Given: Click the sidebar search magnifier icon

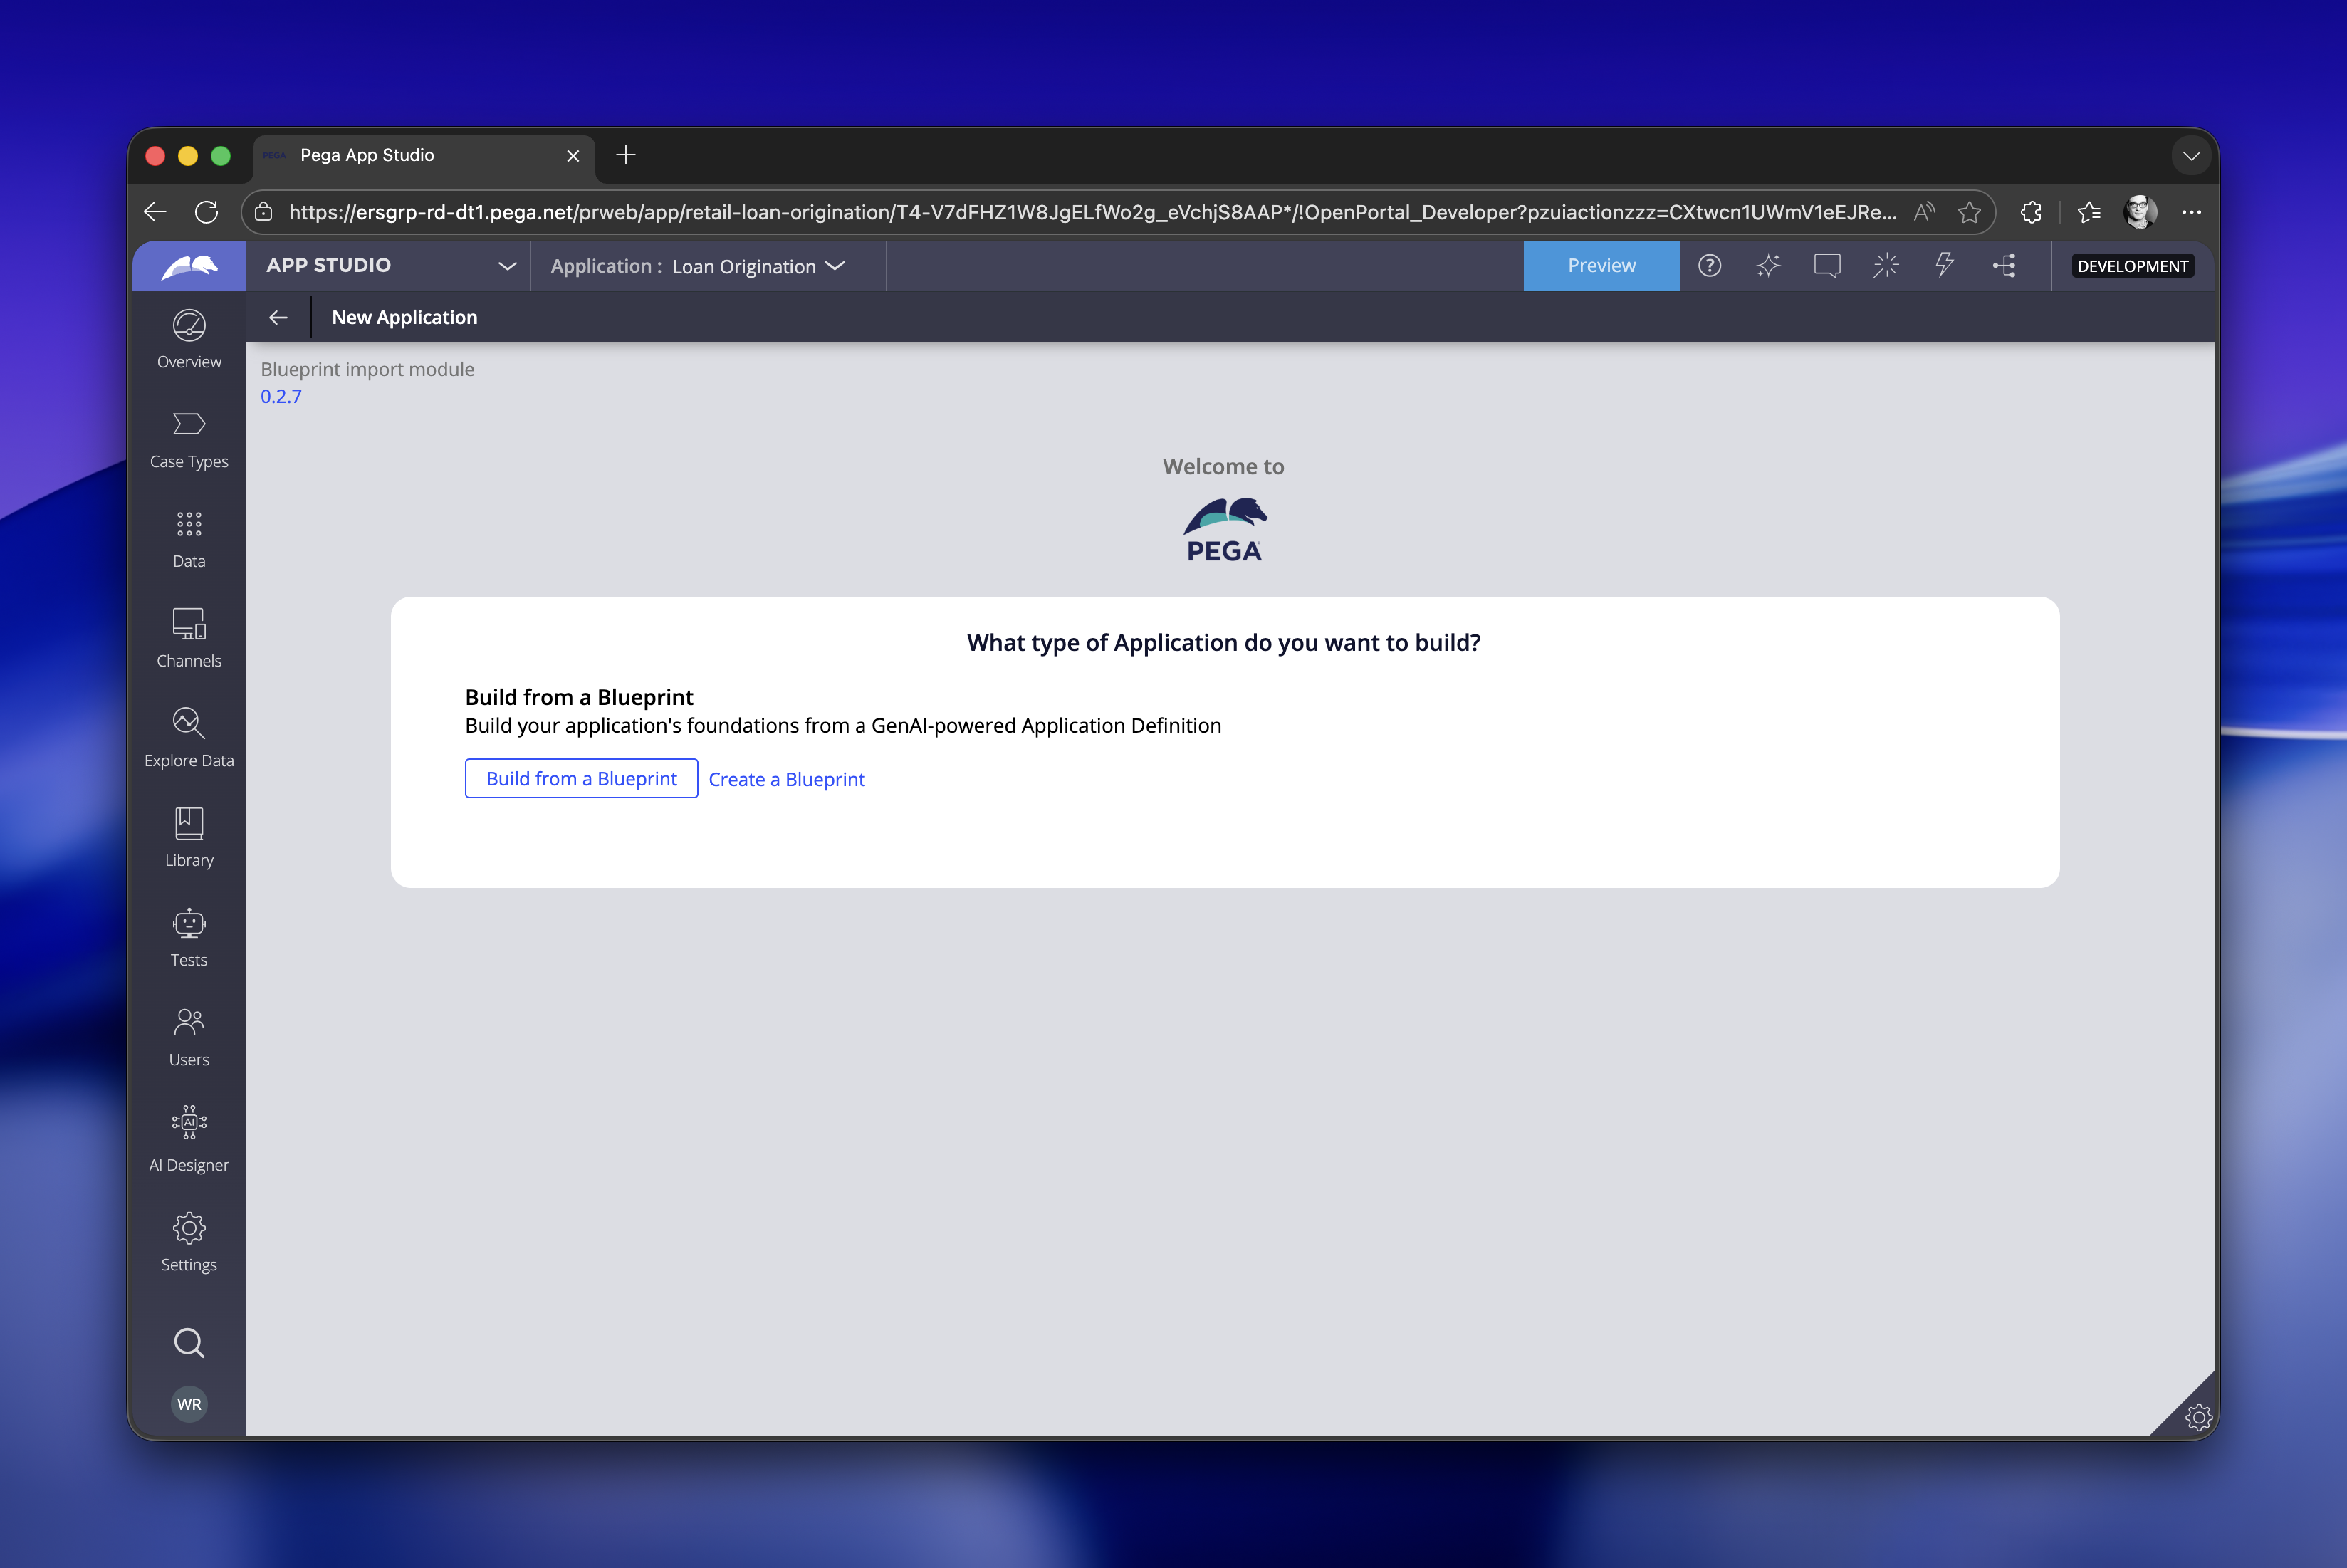Looking at the screenshot, I should click(189, 1342).
